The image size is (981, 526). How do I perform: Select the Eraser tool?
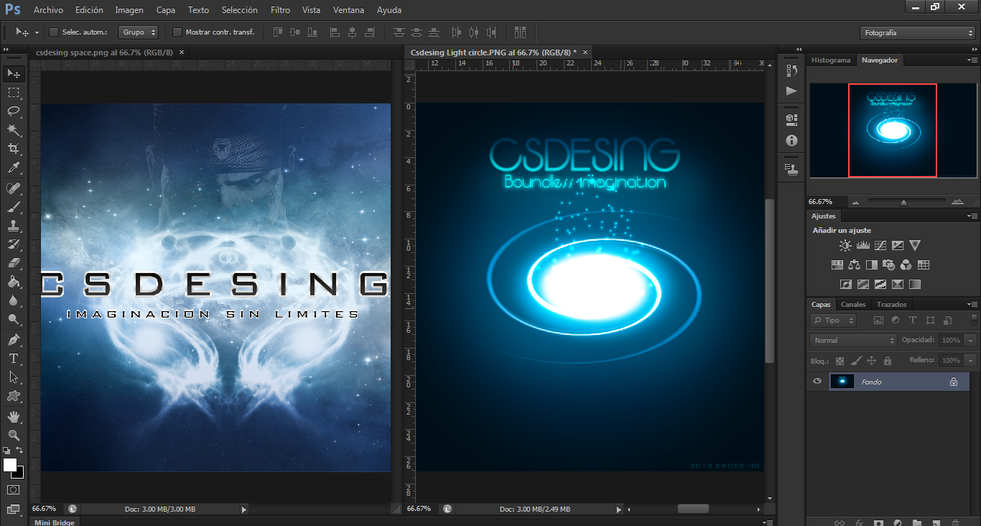tap(14, 263)
